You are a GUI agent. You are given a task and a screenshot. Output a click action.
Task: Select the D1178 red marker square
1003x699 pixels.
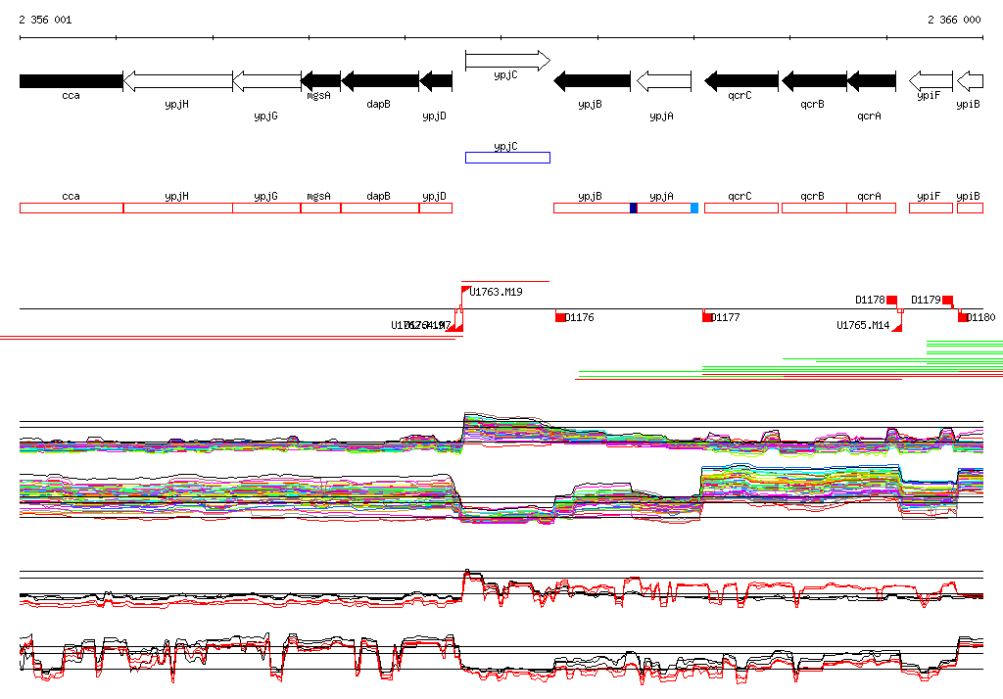pos(891,300)
